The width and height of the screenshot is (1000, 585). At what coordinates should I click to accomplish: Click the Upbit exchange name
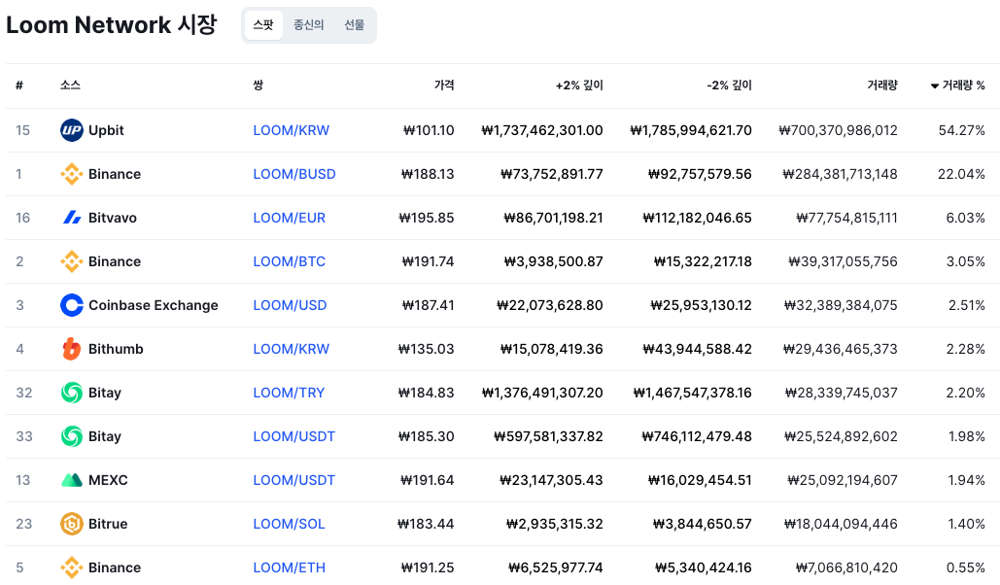click(x=106, y=130)
